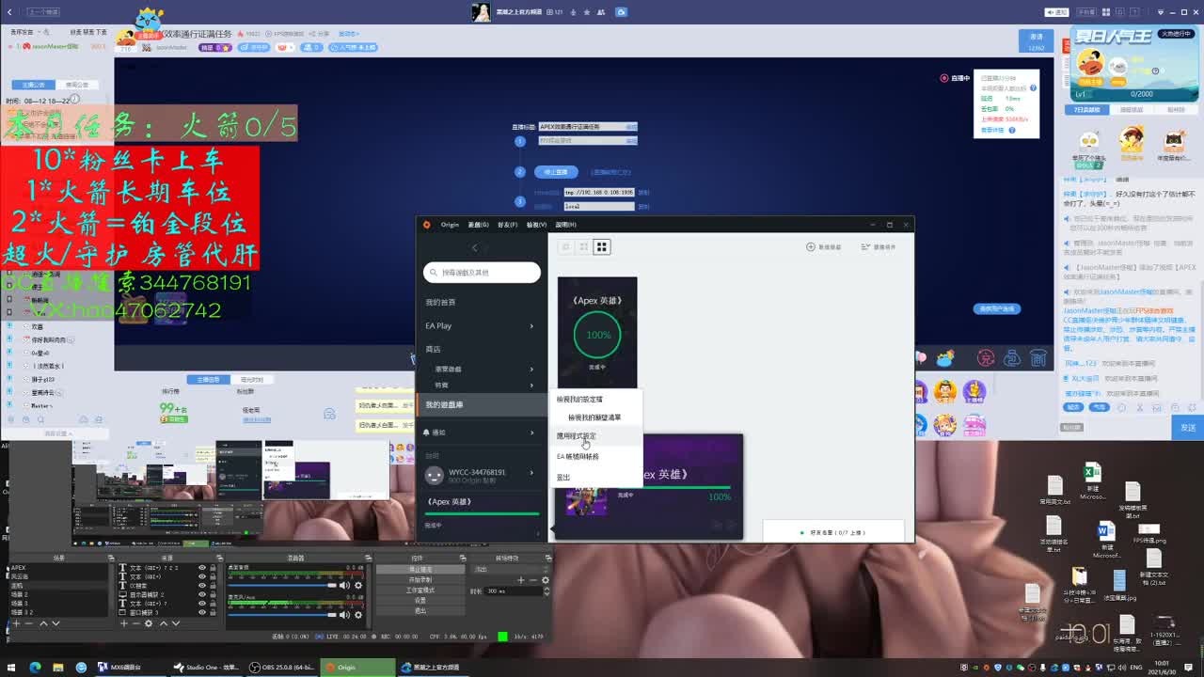
Task: Open the 淡出 transition dropdown in OBS
Action: click(x=509, y=569)
